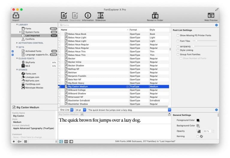Click the SkyFonts Info button

54,63
